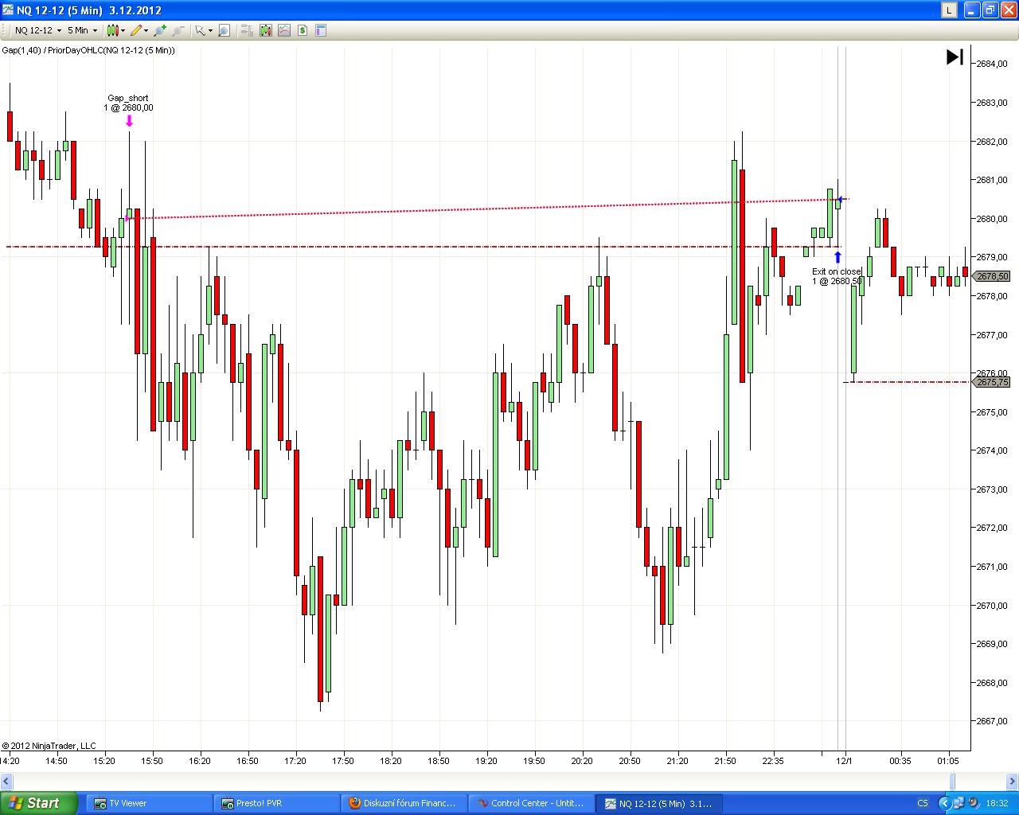This screenshot has width=1019, height=815.
Task: Open the strategies dollar sign icon
Action: point(303,30)
